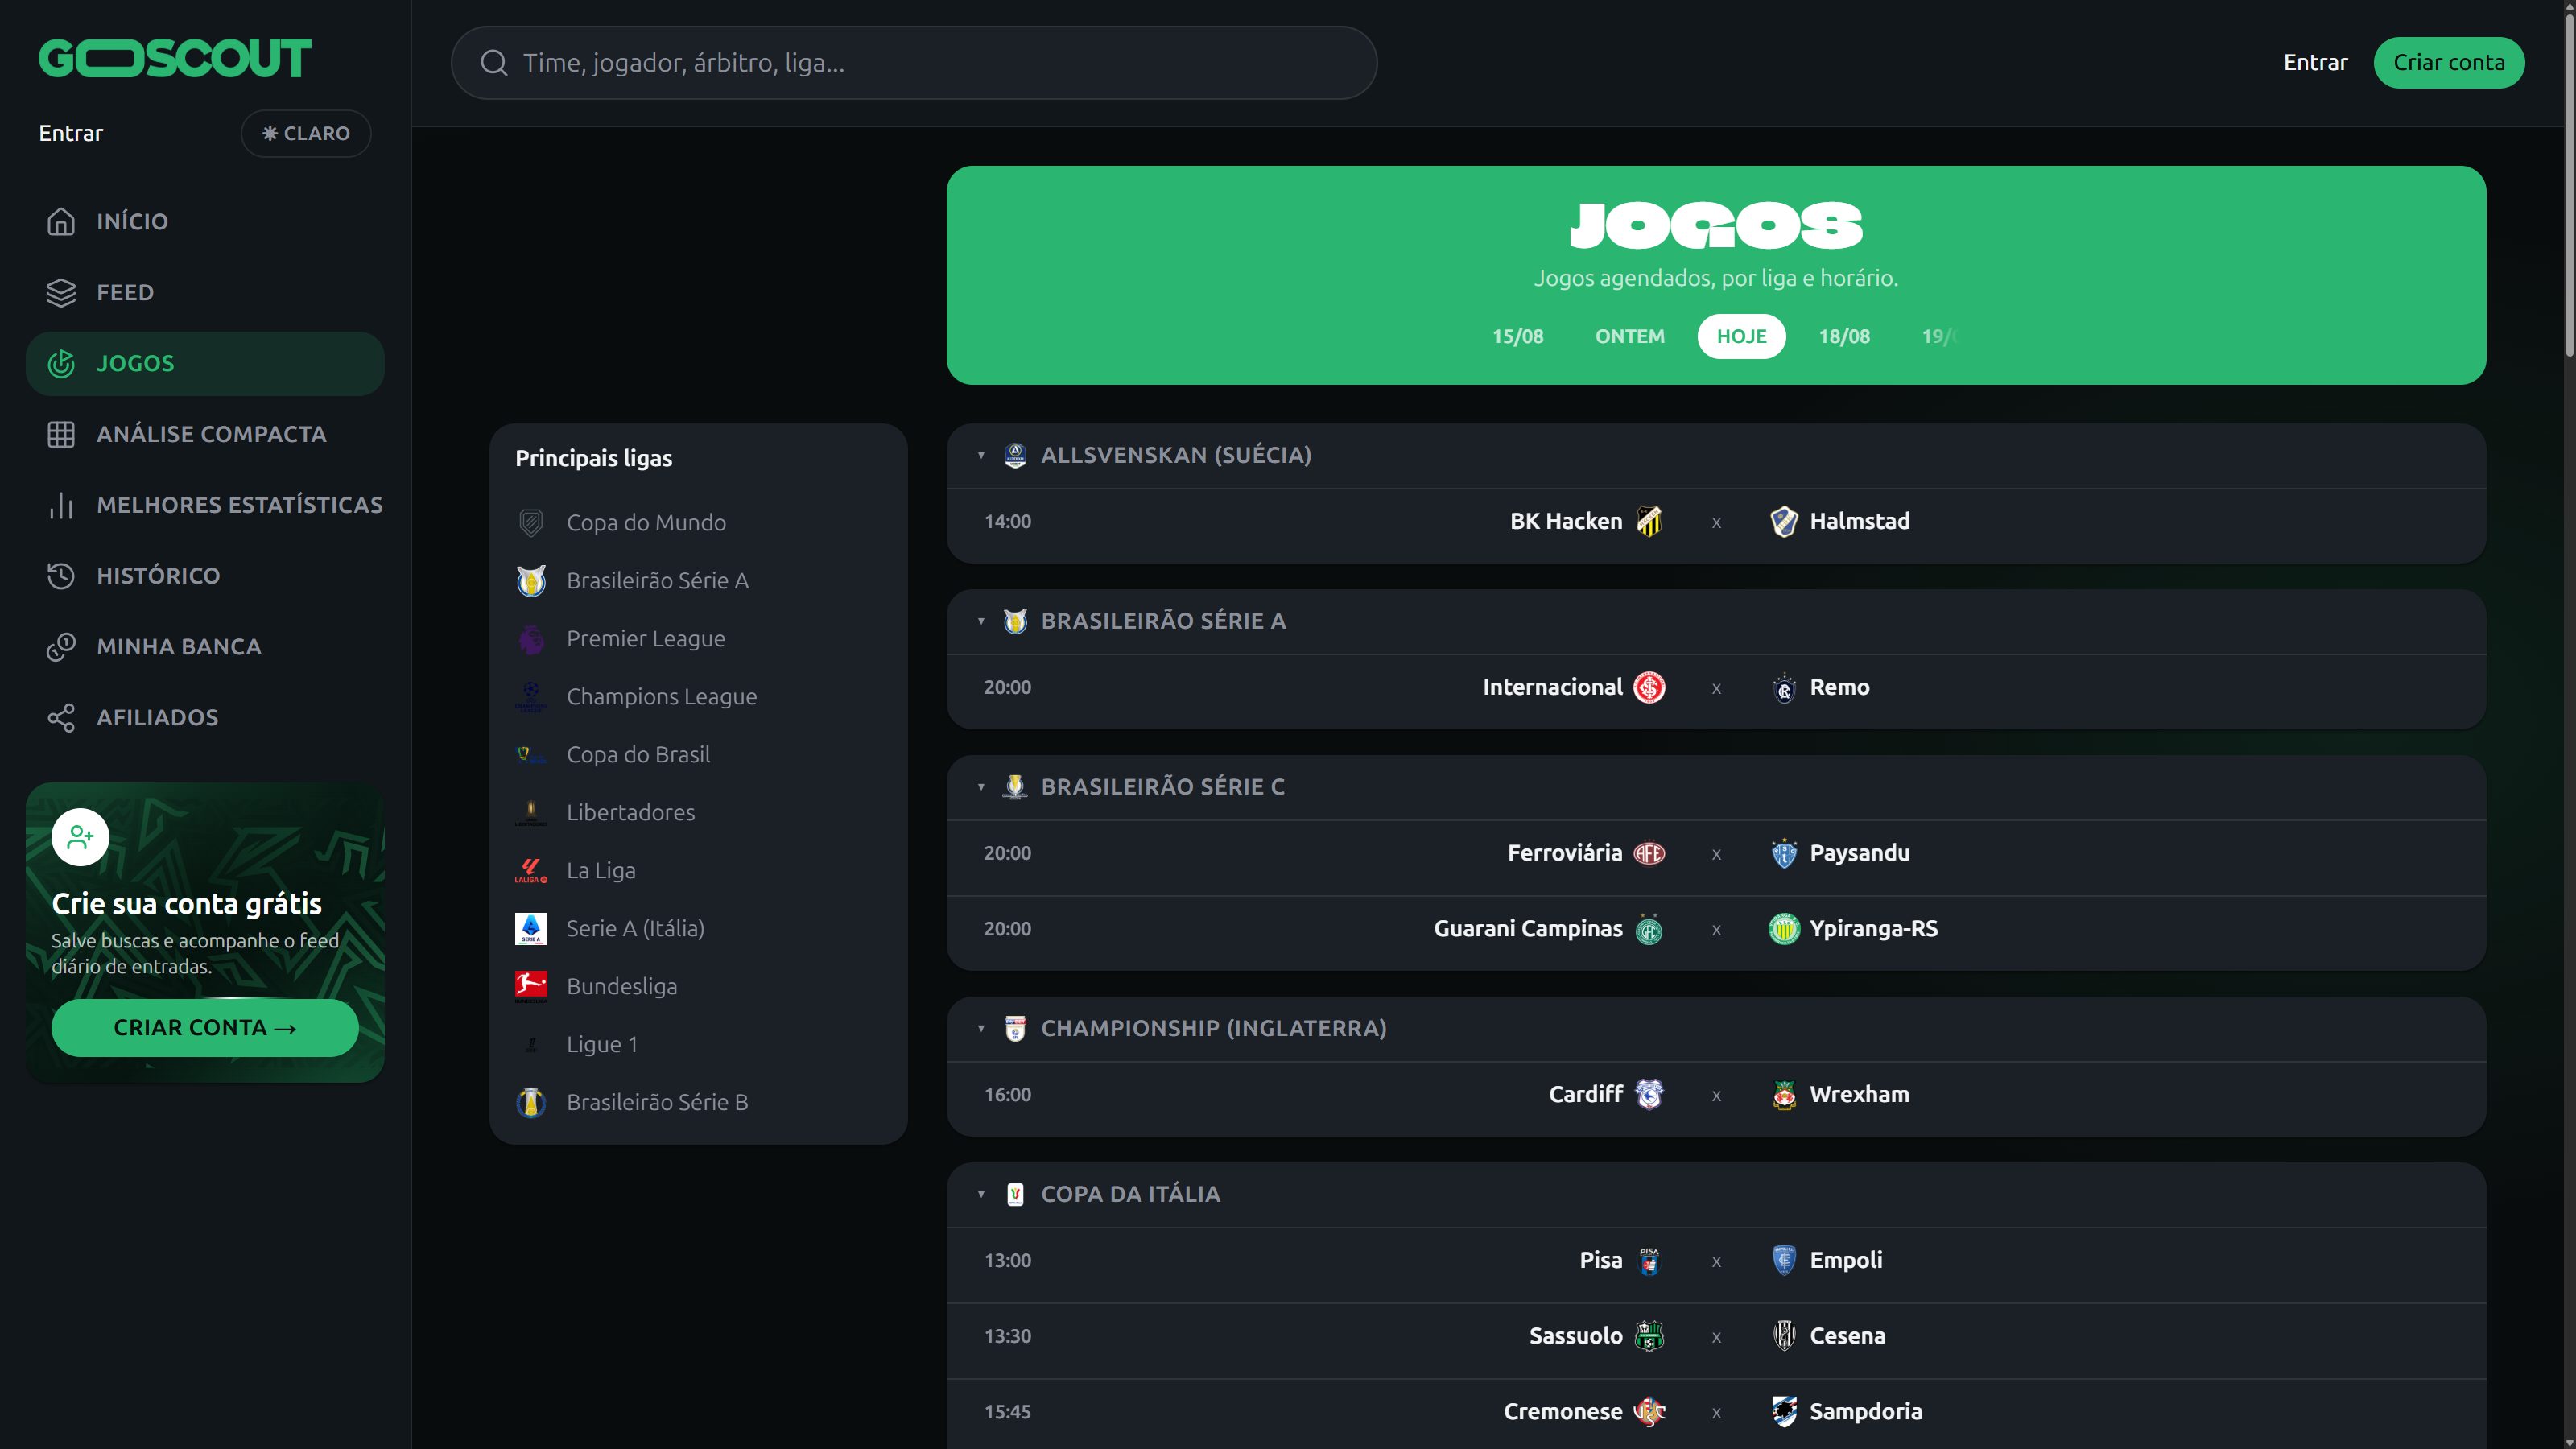Click the Feed layers icon
2576x1449 pixels.
tap(61, 292)
